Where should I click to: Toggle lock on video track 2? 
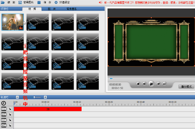pos(10,114)
